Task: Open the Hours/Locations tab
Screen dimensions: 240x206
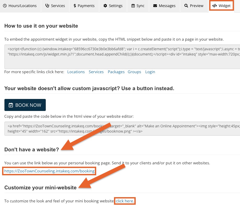Action: [20, 6]
